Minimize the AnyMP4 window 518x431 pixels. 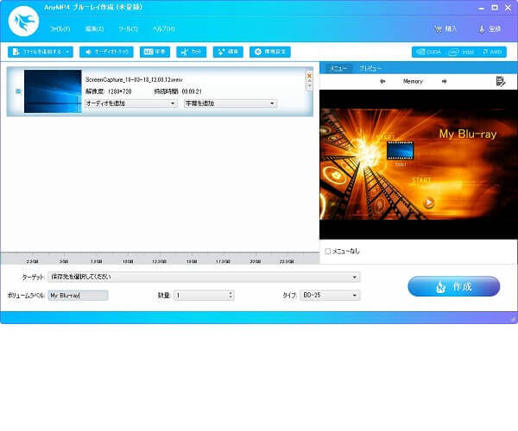pos(482,8)
